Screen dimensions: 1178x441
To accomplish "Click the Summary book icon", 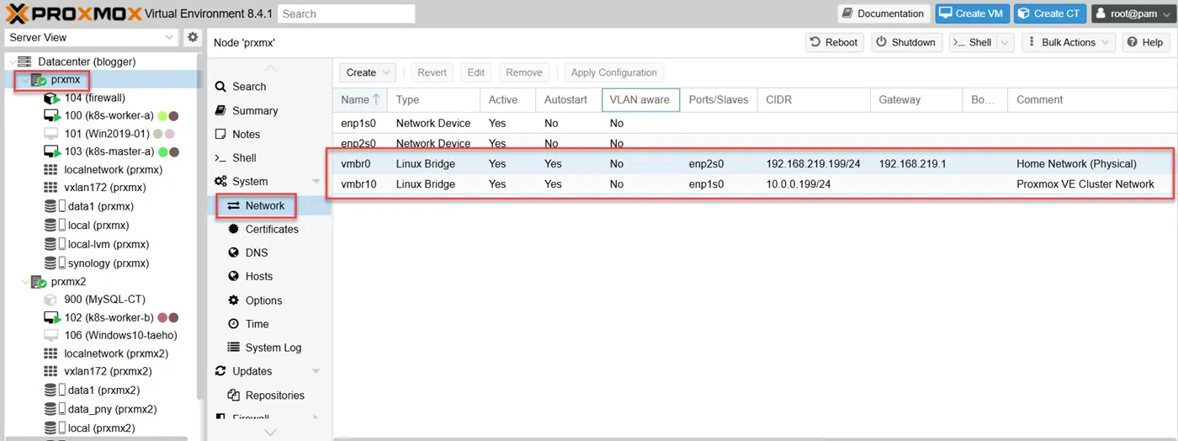I will pos(220,110).
